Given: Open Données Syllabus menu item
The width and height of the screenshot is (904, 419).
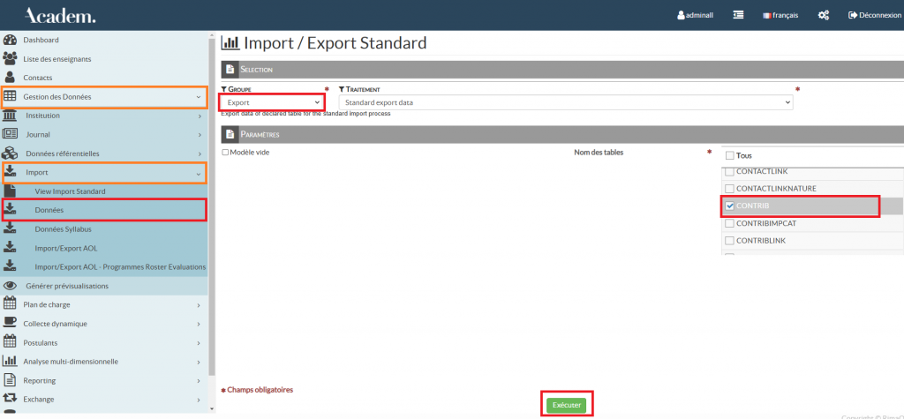Looking at the screenshot, I should point(63,228).
